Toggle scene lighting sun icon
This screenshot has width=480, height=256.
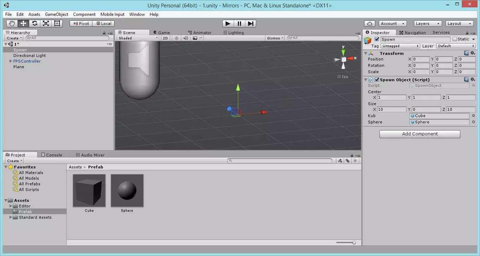pyautogui.click(x=177, y=38)
